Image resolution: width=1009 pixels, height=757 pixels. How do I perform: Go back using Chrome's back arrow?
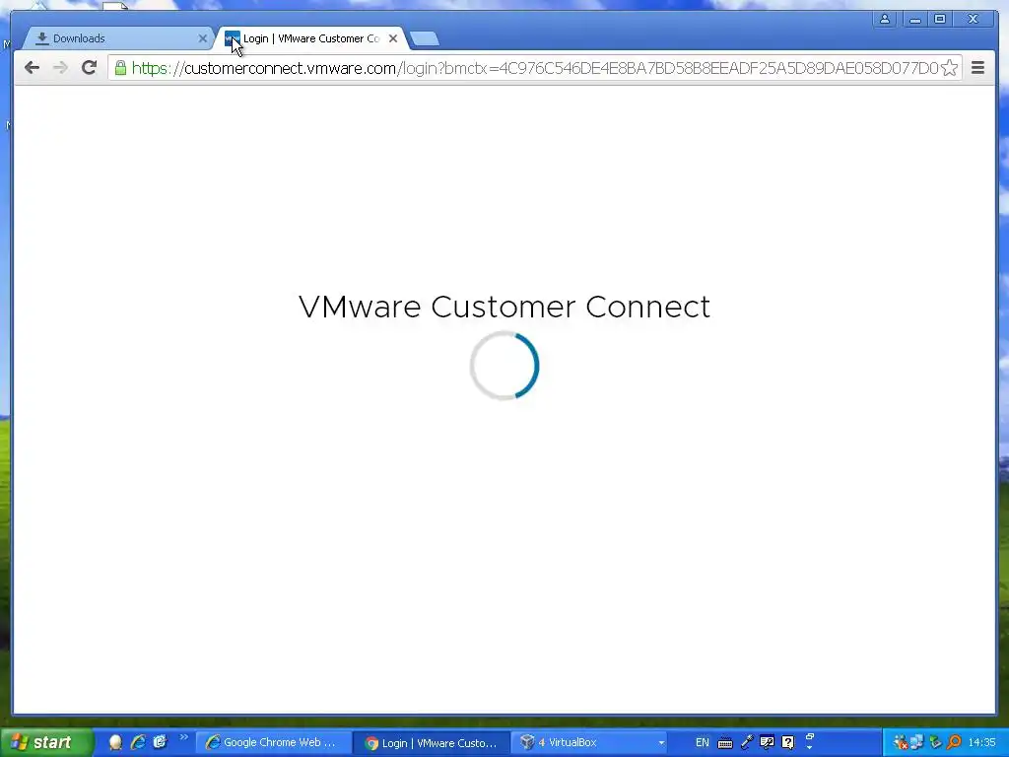tap(32, 68)
